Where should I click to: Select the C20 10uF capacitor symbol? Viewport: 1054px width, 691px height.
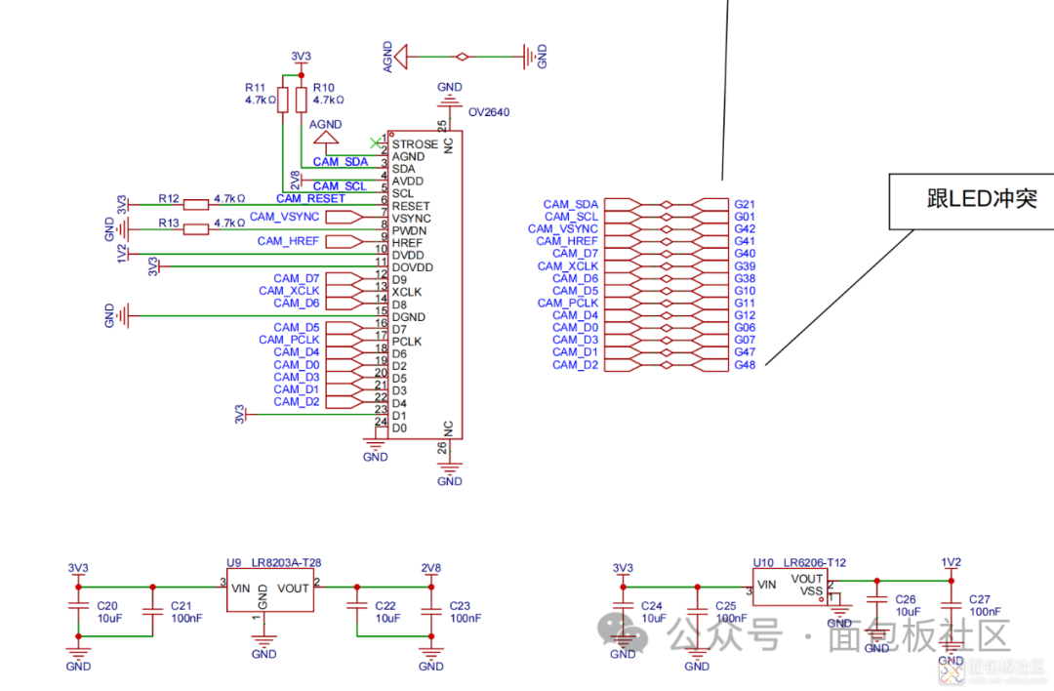pos(79,606)
